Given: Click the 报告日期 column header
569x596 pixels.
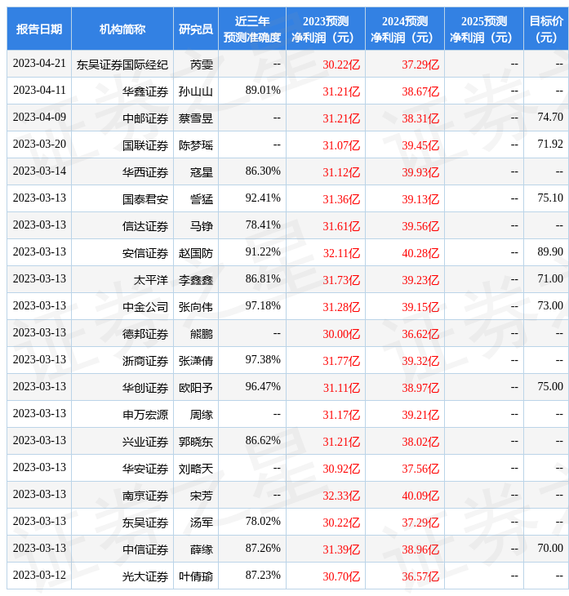Looking at the screenshot, I should (39, 29).
